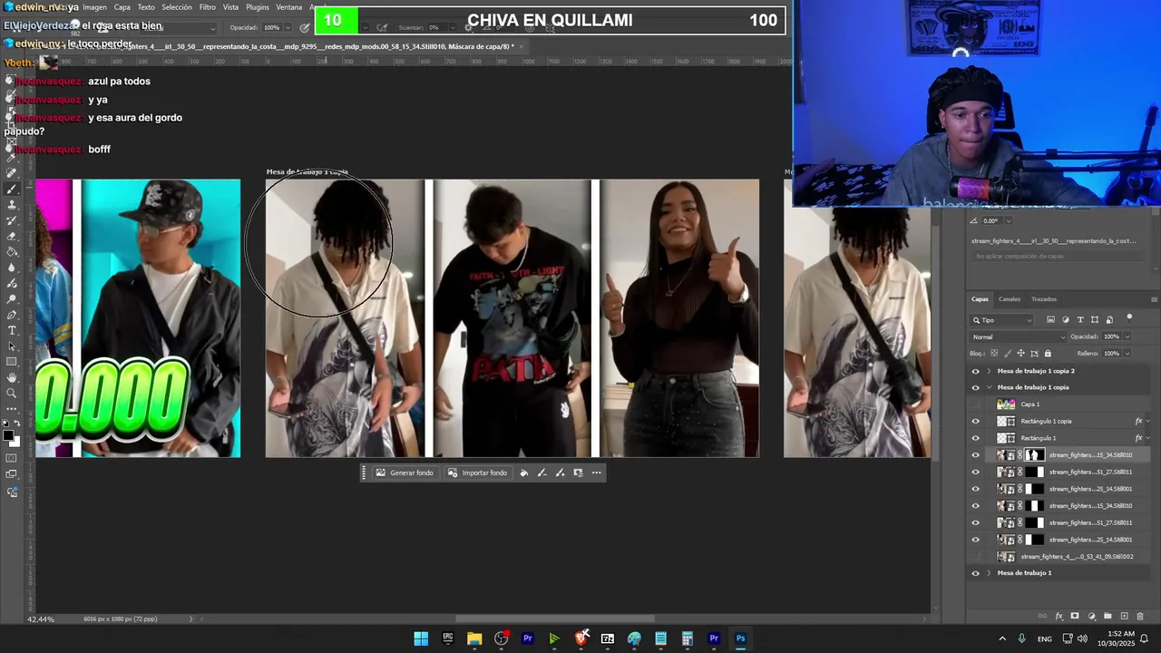Toggle Quick Mask mode icon

(12, 459)
